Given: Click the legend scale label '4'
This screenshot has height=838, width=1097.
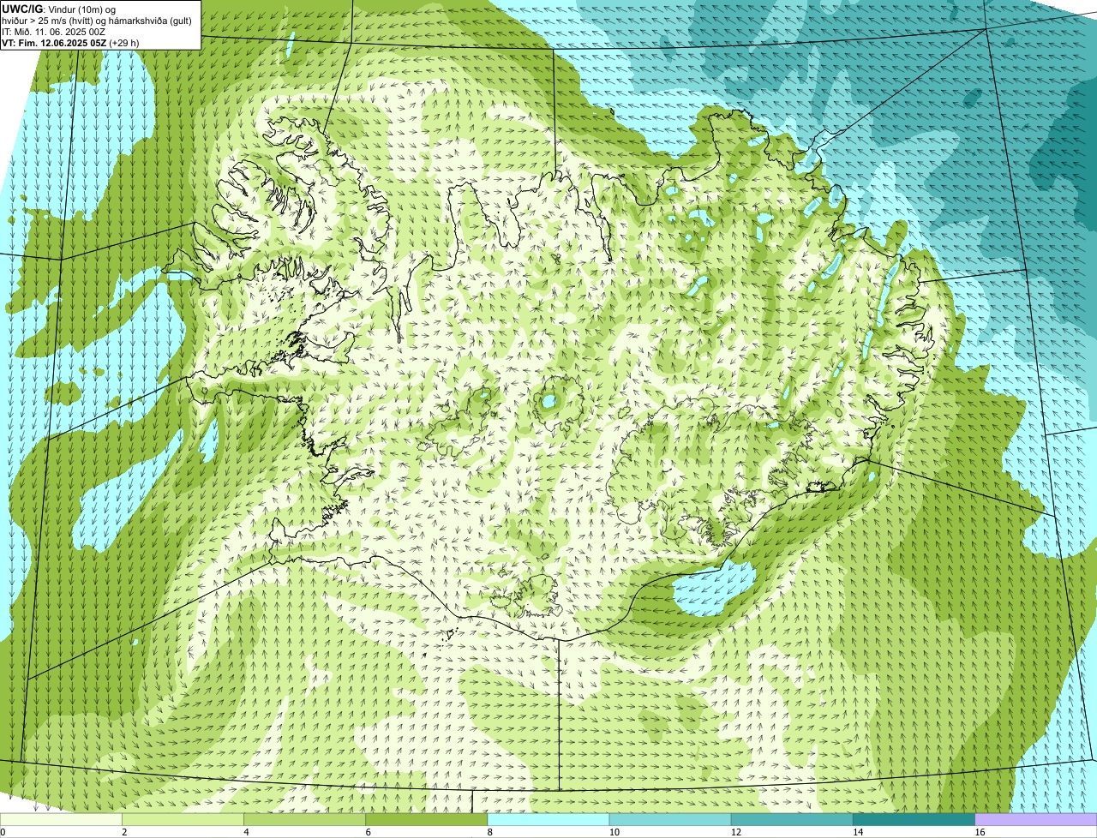Looking at the screenshot, I should click(x=246, y=832).
